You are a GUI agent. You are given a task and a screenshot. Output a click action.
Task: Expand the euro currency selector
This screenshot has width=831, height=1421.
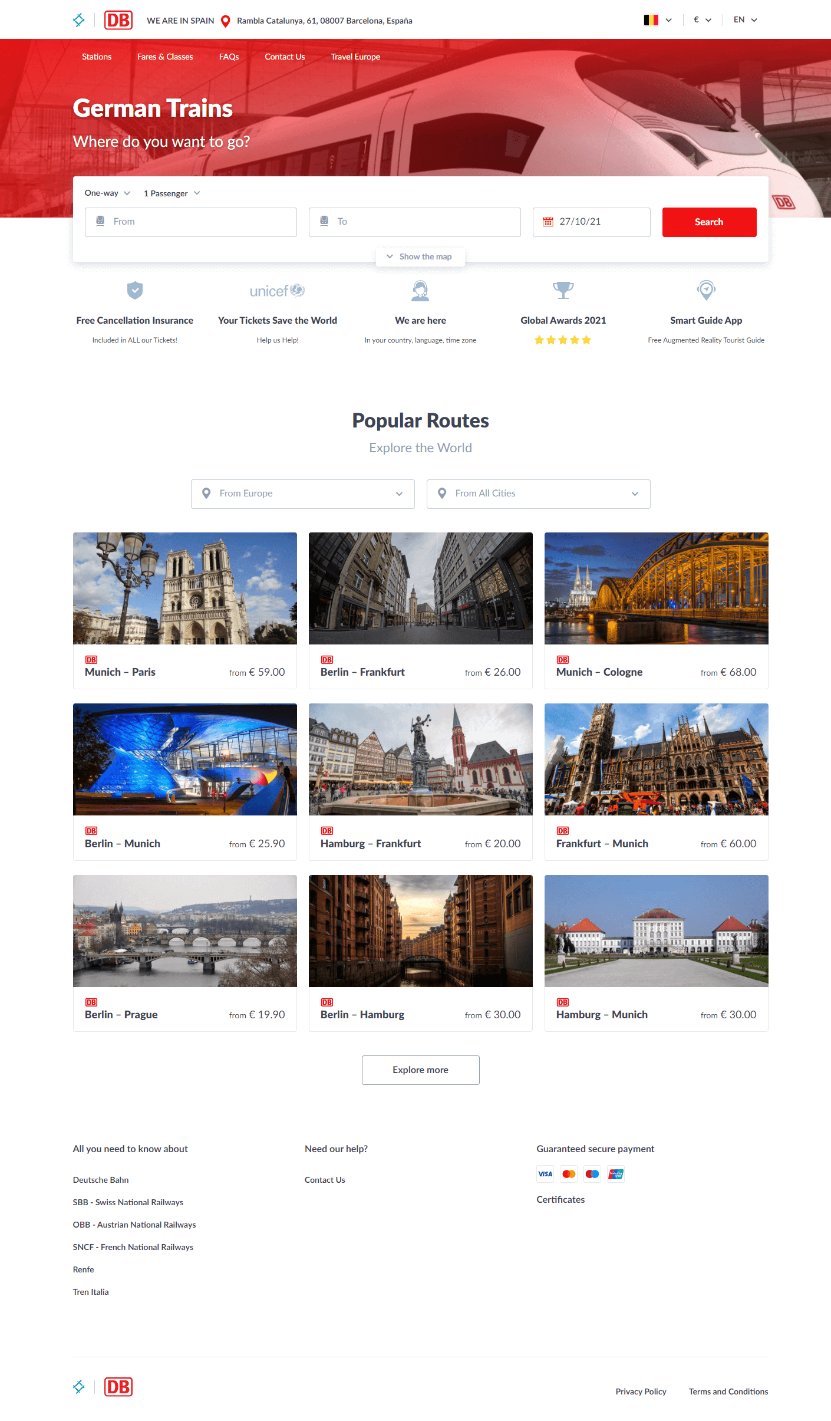pos(703,20)
